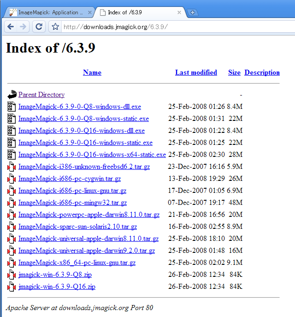Click binary icon beside Q16-windows-dll.exe

tap(12, 131)
